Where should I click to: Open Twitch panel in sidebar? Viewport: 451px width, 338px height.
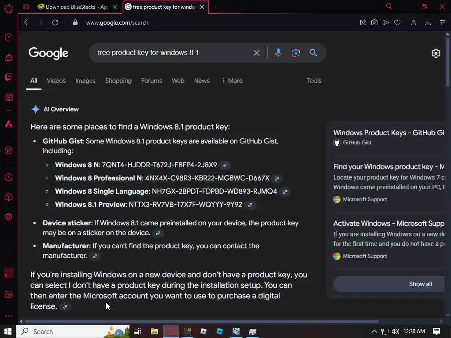point(9,77)
